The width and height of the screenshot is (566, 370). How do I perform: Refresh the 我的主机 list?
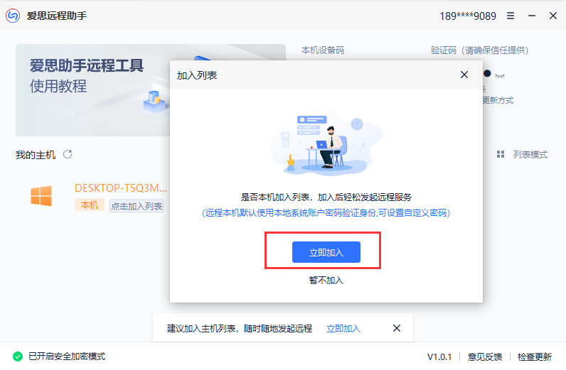tap(68, 154)
